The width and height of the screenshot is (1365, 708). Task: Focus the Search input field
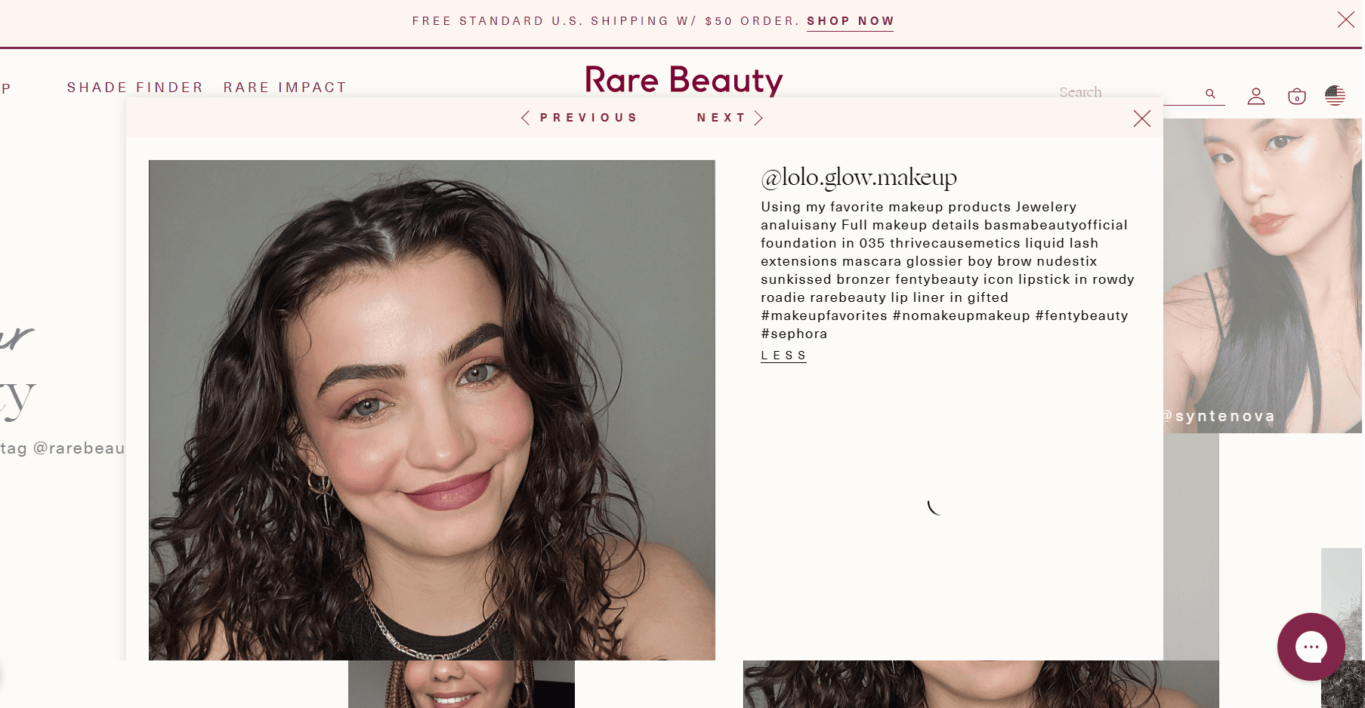pyautogui.click(x=1129, y=93)
